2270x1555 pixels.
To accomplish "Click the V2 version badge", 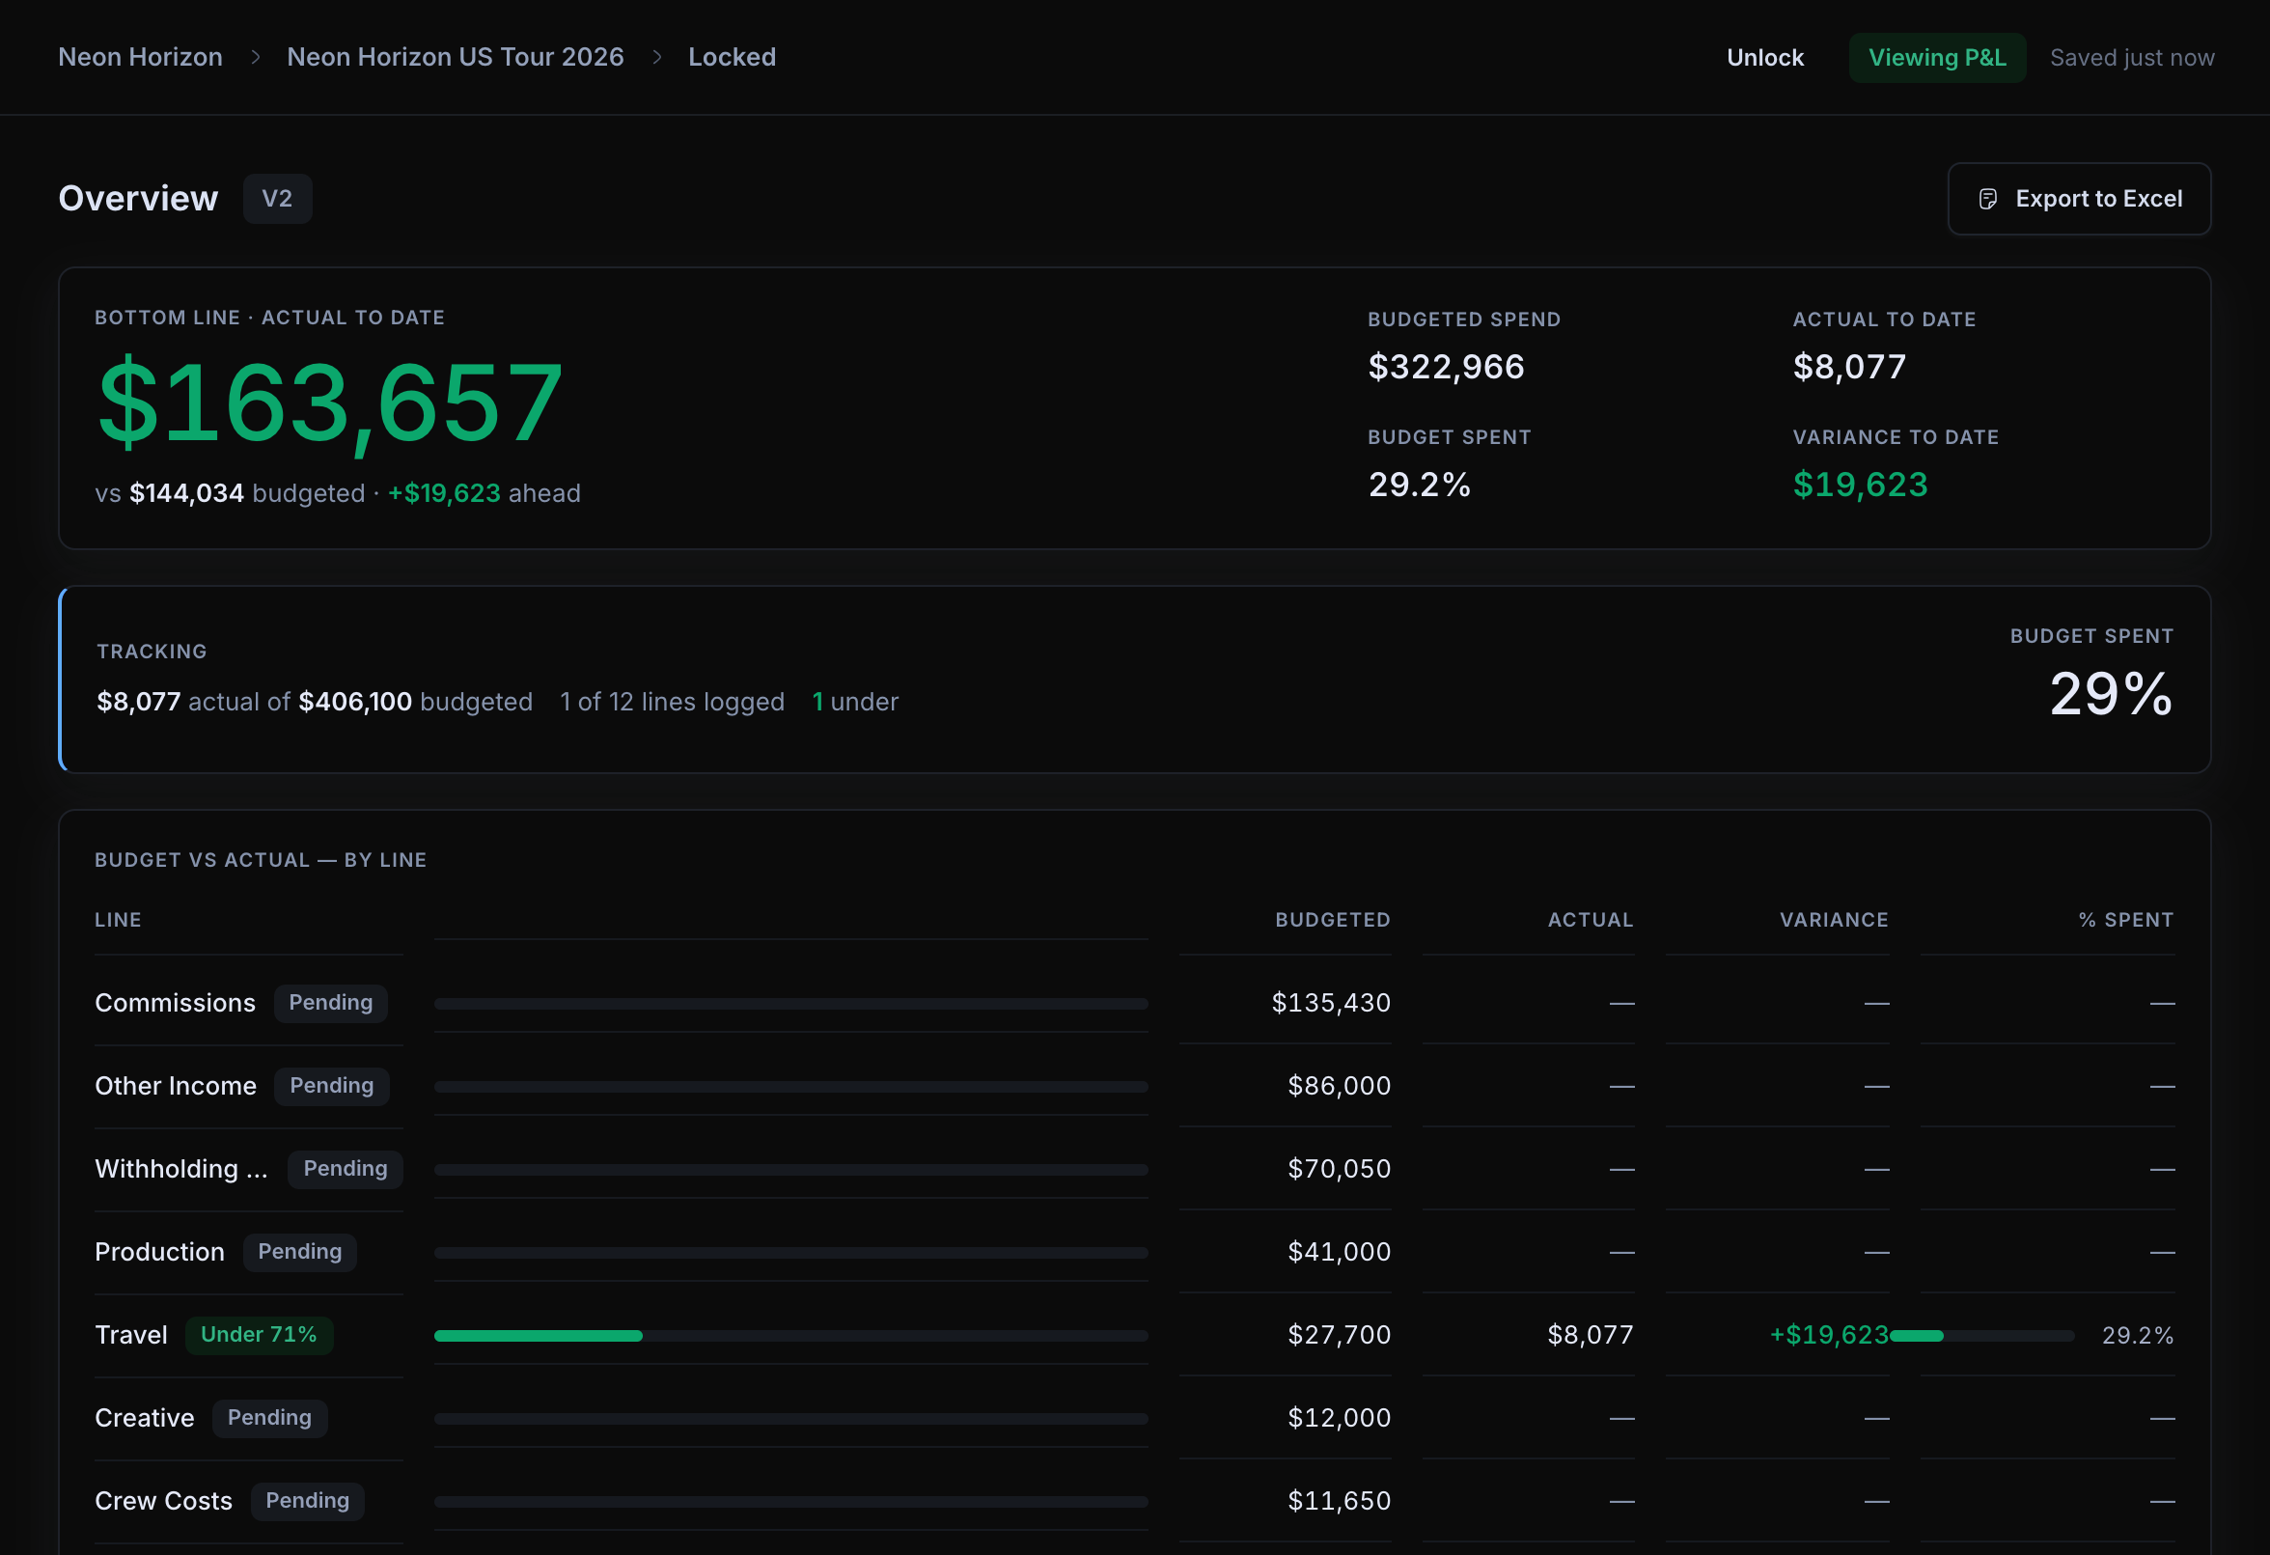I will 277,199.
